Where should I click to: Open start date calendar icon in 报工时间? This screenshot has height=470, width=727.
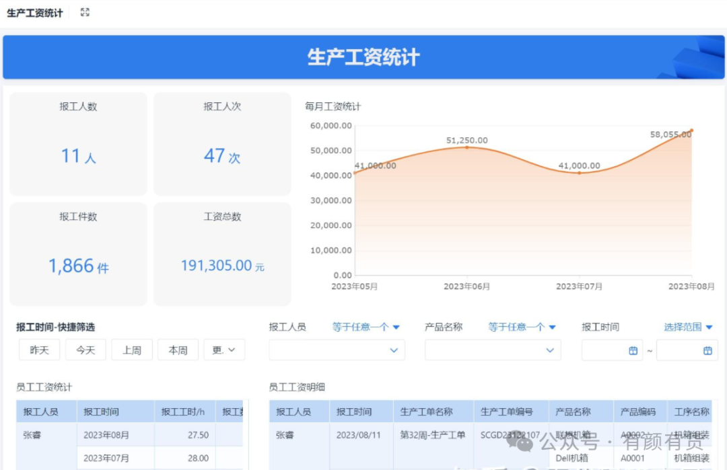coord(633,350)
